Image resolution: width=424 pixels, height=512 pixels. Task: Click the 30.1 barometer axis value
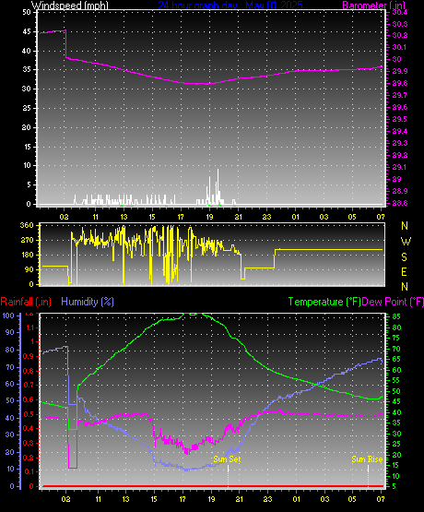pos(399,47)
